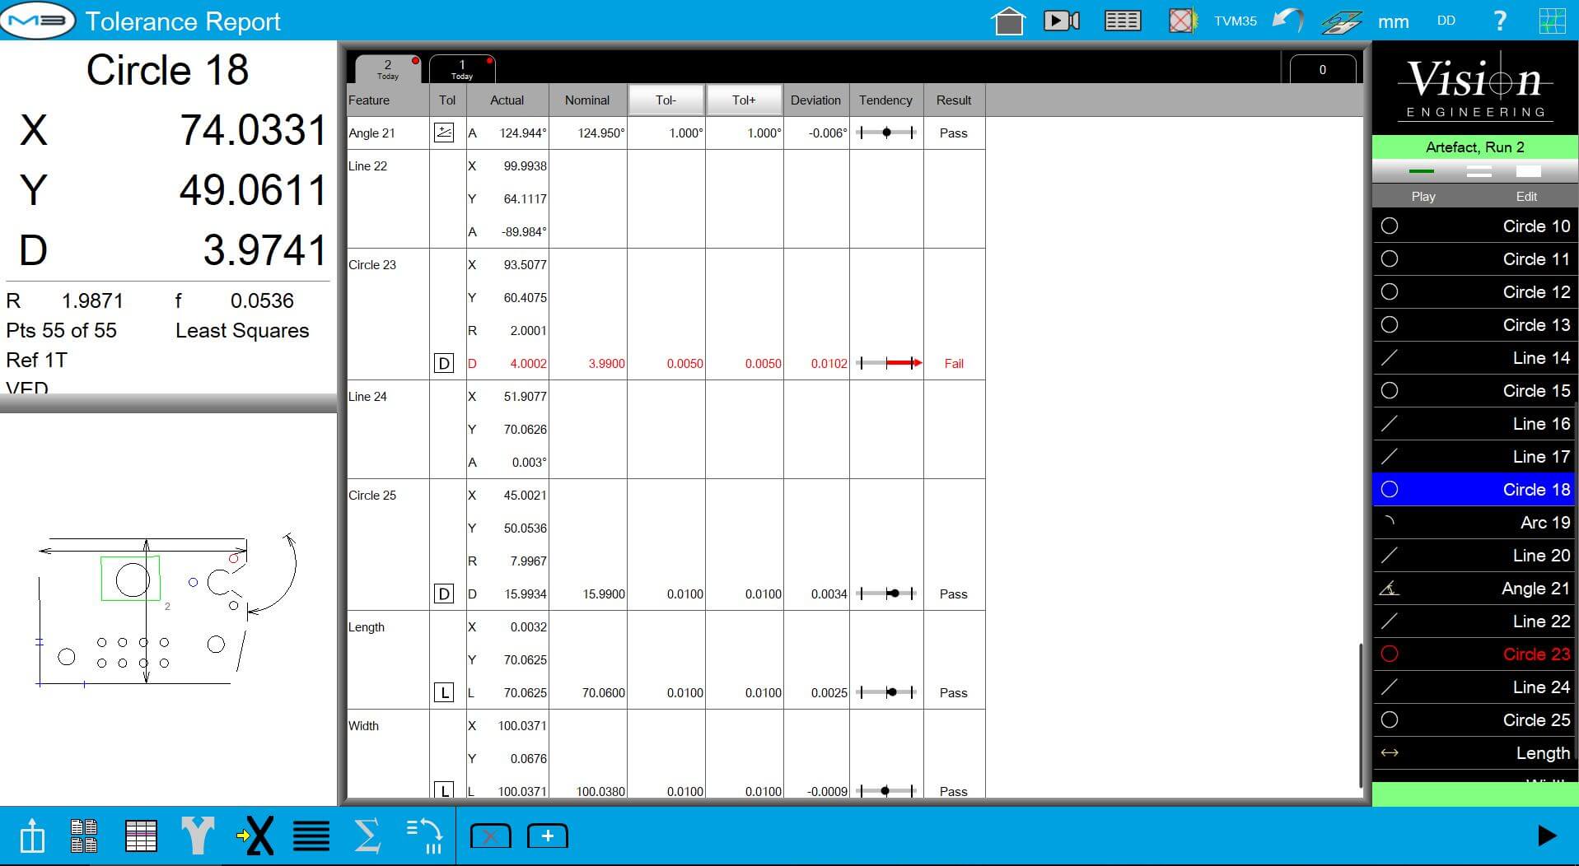
Task: Open the help question mark
Action: 1500,21
